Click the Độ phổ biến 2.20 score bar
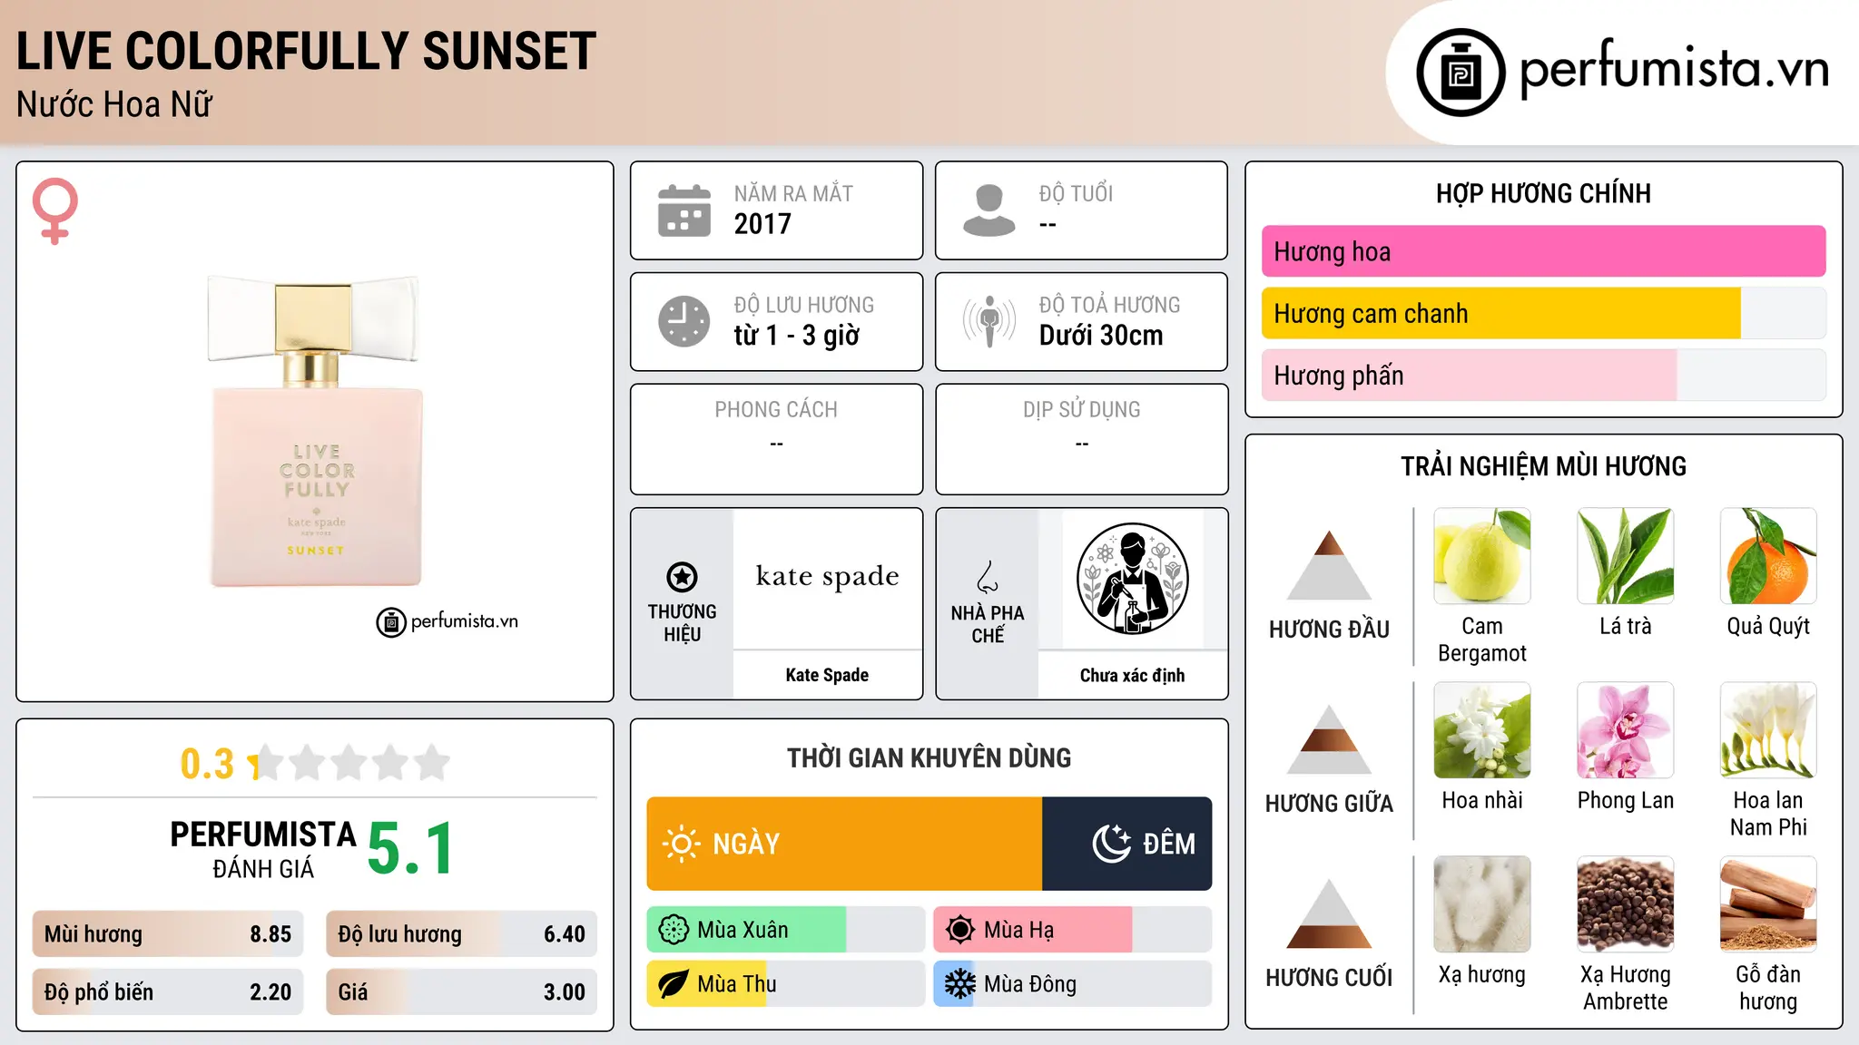This screenshot has width=1859, height=1045. (168, 991)
